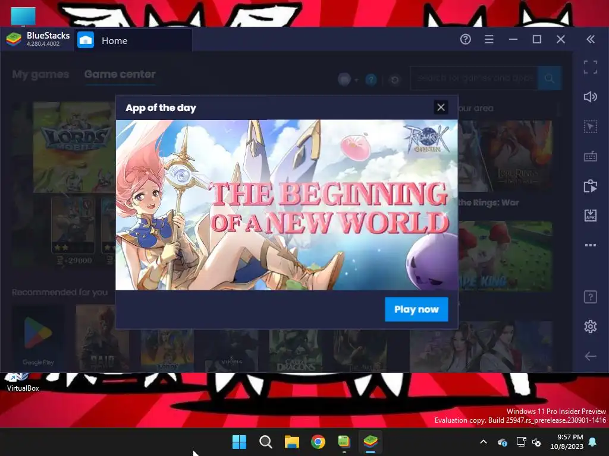Click the blue help circle near search
Image resolution: width=609 pixels, height=456 pixels.
(x=371, y=80)
